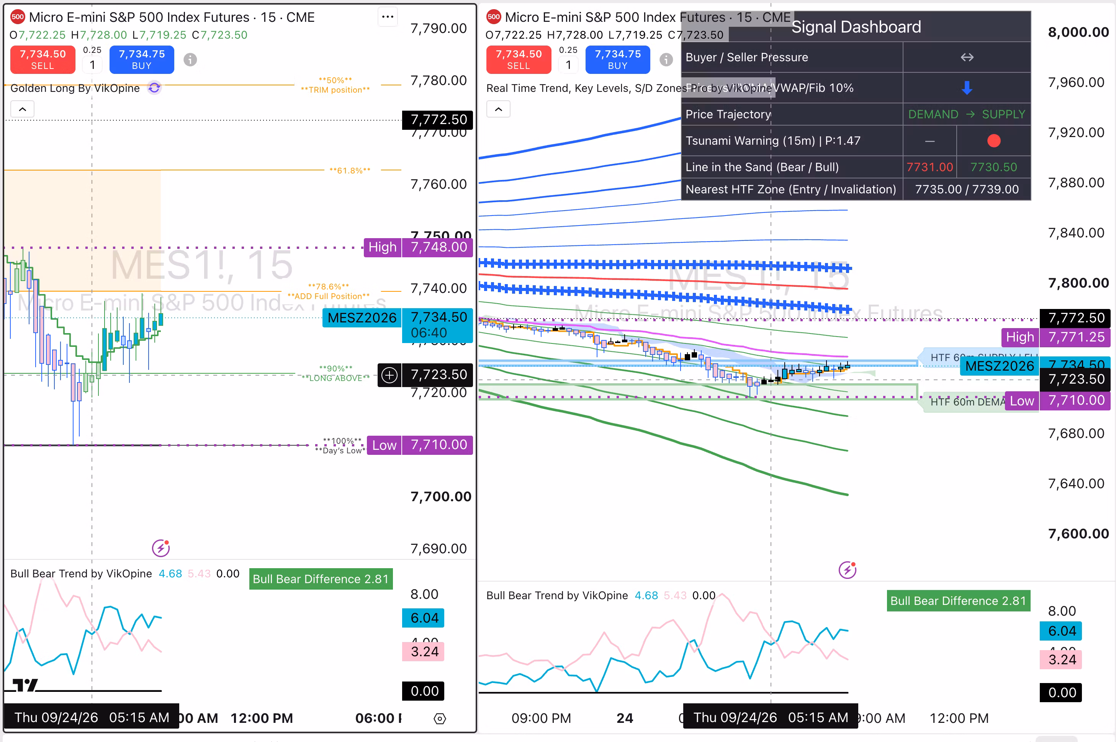Click Buyer / Seller Pressure row in dashboard
The width and height of the screenshot is (1116, 742).
(x=856, y=57)
